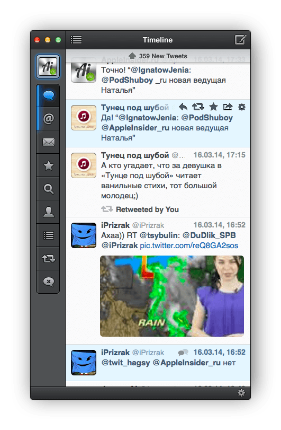Image resolution: width=281 pixels, height=430 pixels.
Task: Favorite the highlighted tweet with star icon
Action: tap(213, 107)
